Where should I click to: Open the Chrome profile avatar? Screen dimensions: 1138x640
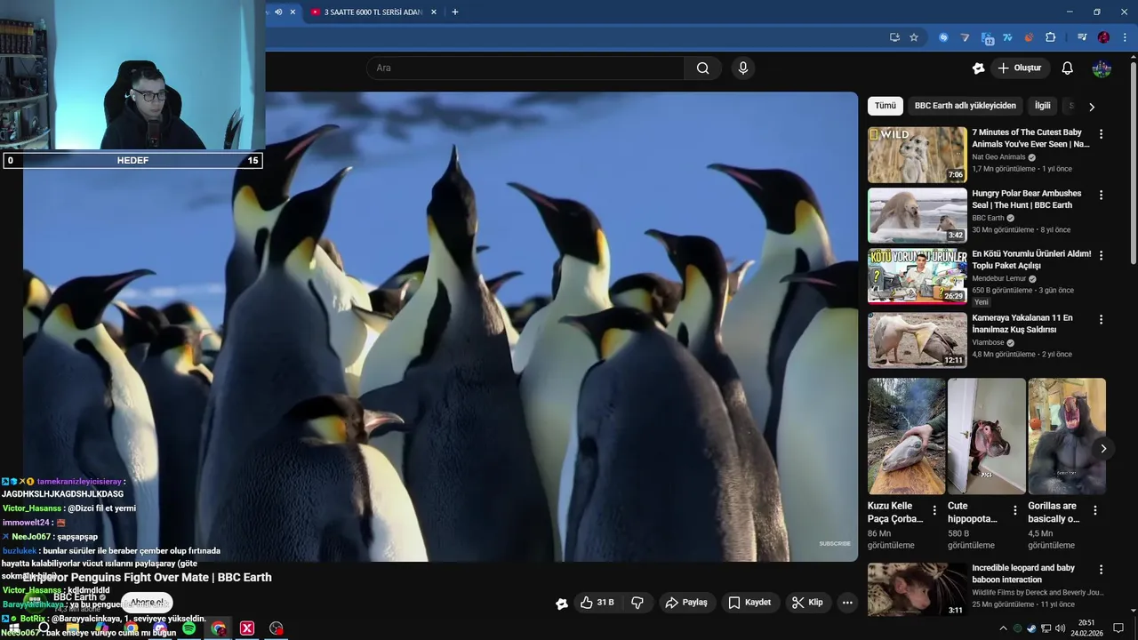[1103, 37]
